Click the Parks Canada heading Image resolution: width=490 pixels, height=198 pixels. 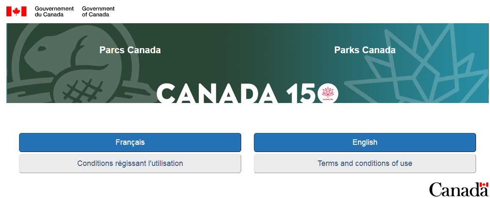365,50
